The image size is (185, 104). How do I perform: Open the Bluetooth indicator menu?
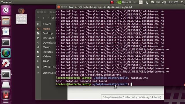[147, 2]
